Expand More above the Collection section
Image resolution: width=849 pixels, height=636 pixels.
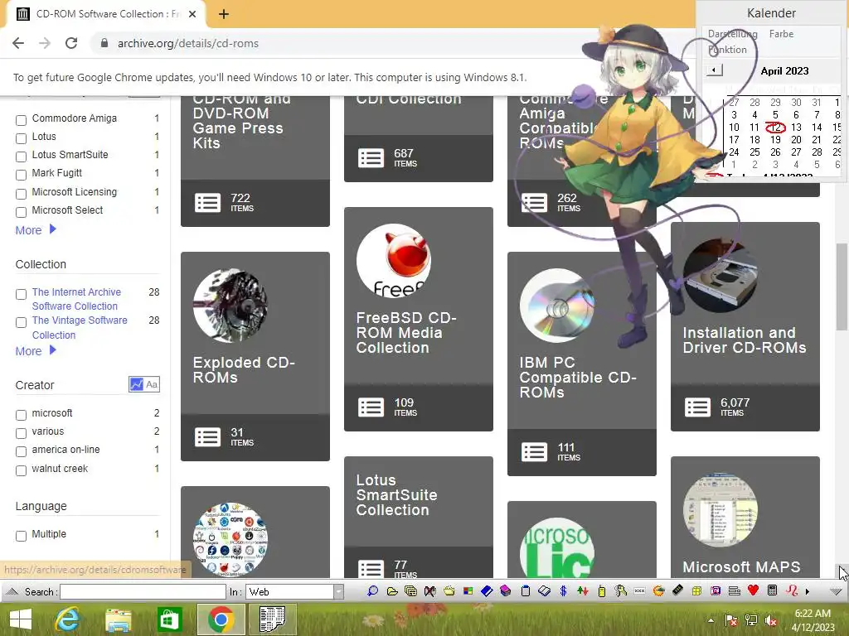36,230
